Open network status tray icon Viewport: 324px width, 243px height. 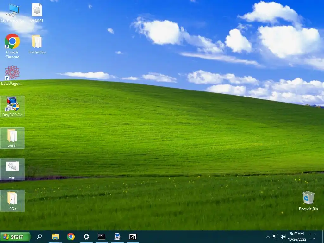(x=276, y=237)
